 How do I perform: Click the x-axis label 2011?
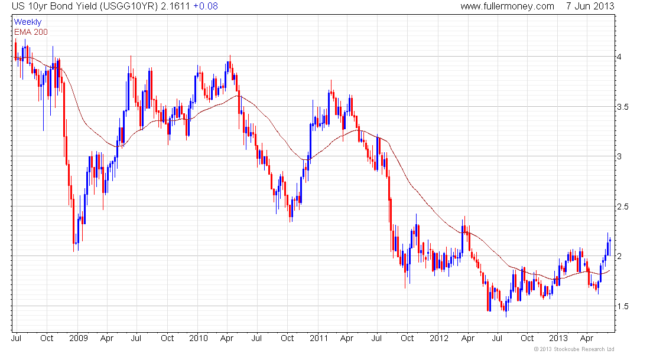pyautogui.click(x=318, y=338)
